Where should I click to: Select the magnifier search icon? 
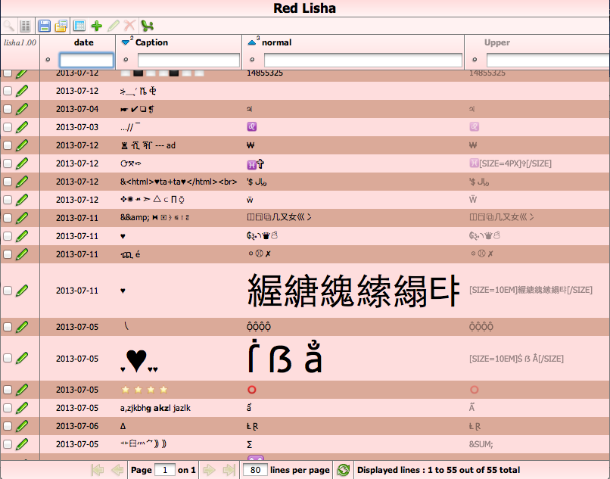(10, 25)
